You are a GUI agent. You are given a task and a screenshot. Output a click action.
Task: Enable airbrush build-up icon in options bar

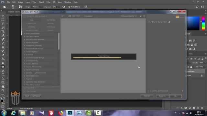point(64,7)
